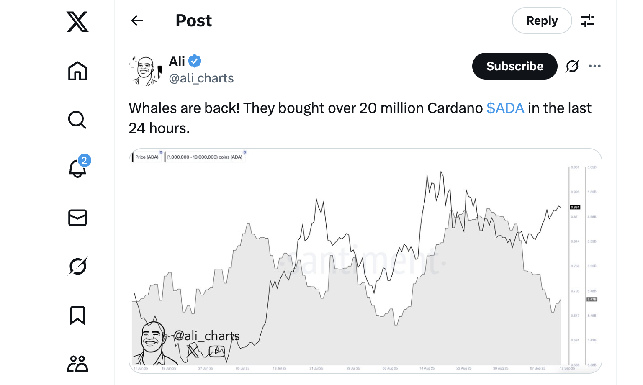Click Ali's verified blue badge
643x385 pixels.
(x=195, y=61)
